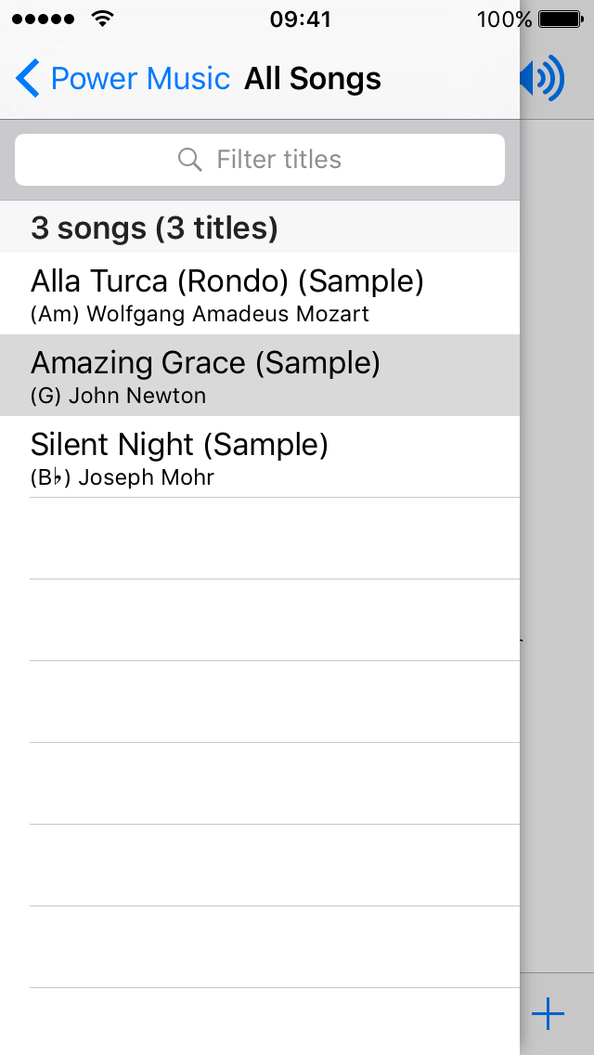The height and width of the screenshot is (1055, 594).
Task: Go back to Power Music
Action: pos(139,79)
